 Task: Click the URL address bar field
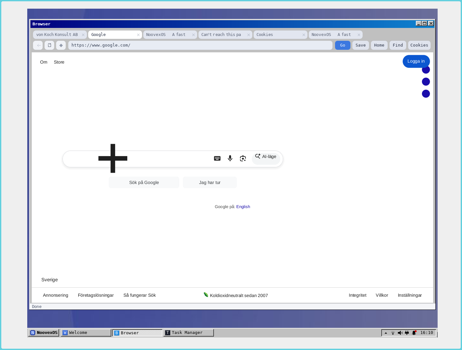click(x=200, y=45)
